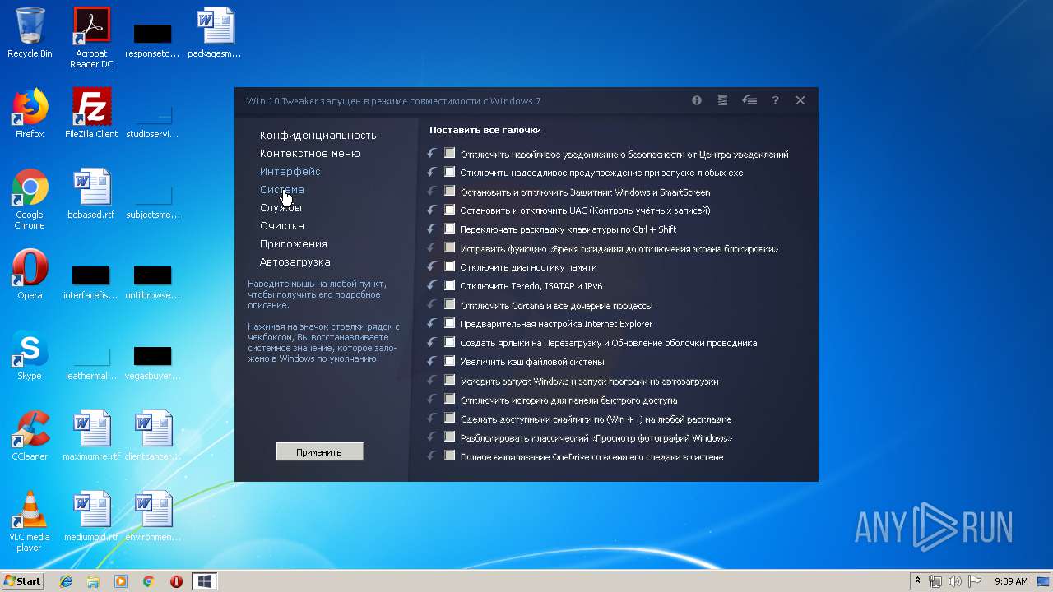Screen dimensions: 1053x592
Task: Open the Автозагрузка section
Action: (295, 262)
